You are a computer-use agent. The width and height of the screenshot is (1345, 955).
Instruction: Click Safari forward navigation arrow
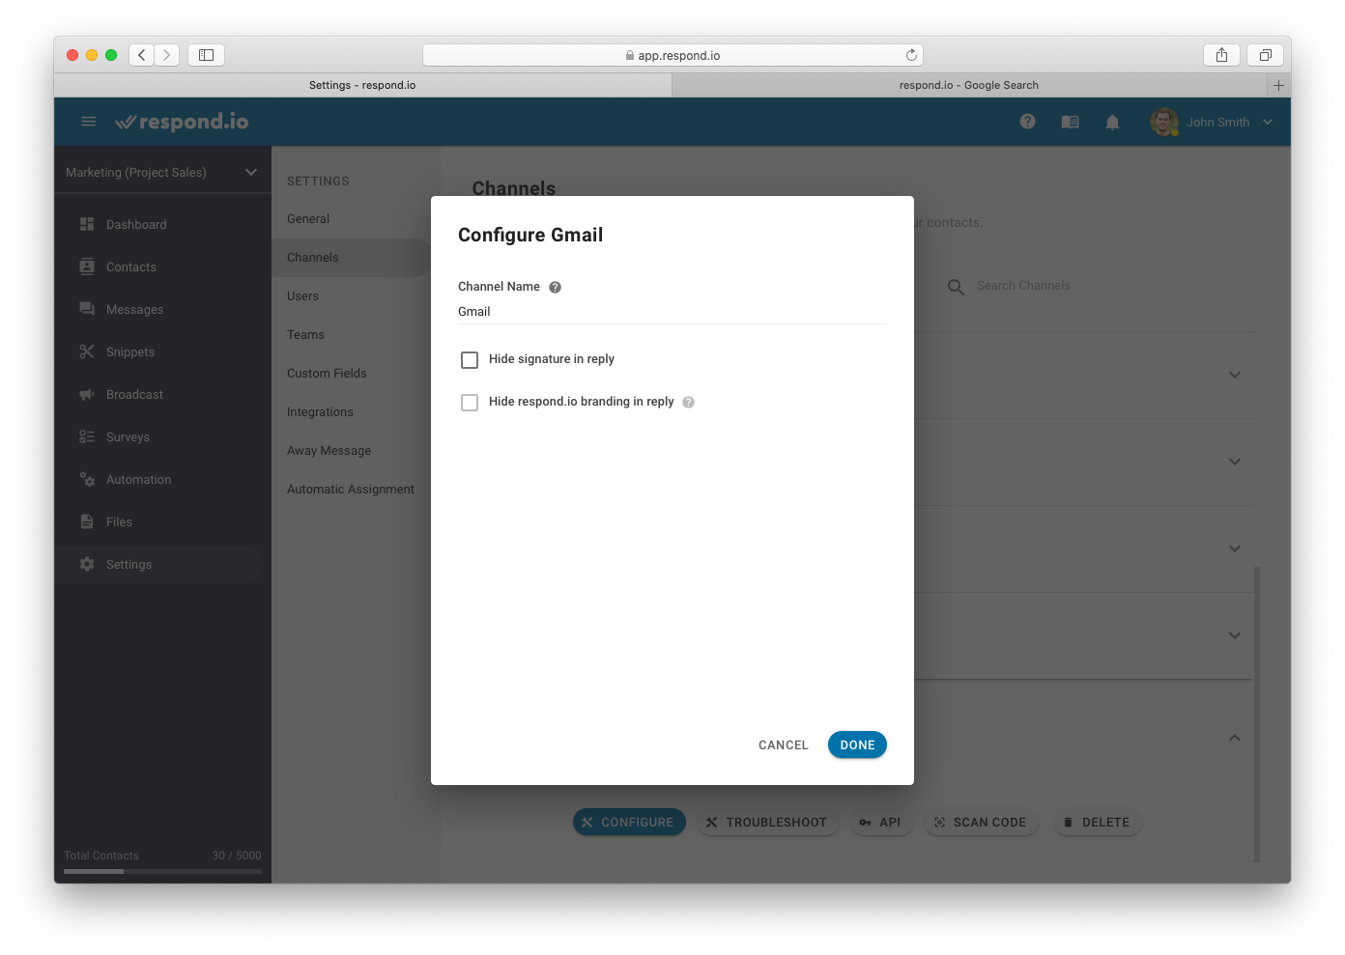166,55
